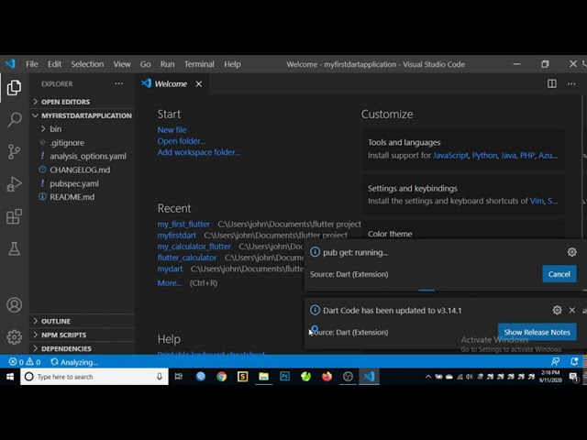The width and height of the screenshot is (587, 440).
Task: Open taskbar clock showing 2:16 PM
Action: coord(550,377)
